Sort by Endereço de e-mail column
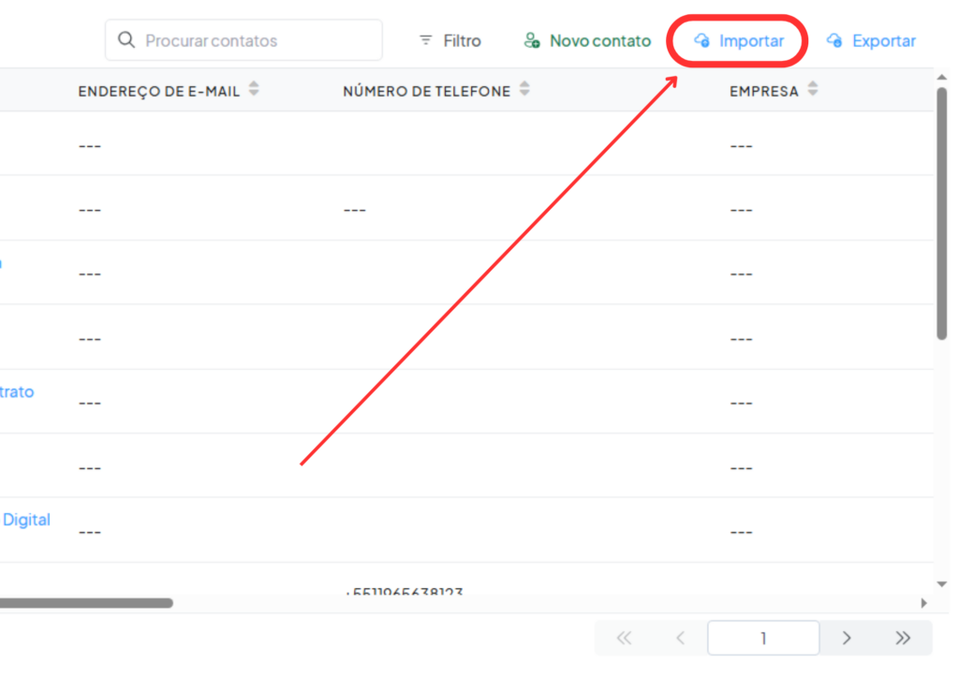959x678 pixels. (x=254, y=90)
